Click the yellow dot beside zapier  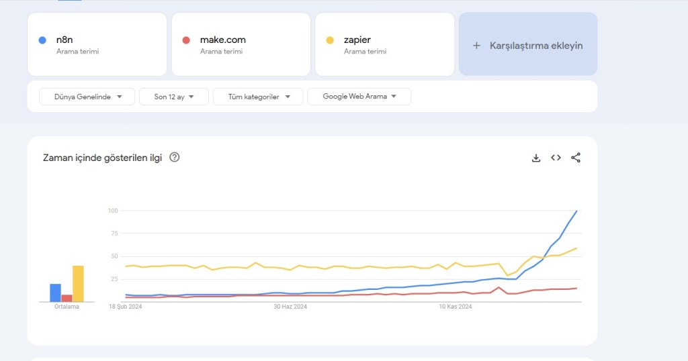[330, 40]
